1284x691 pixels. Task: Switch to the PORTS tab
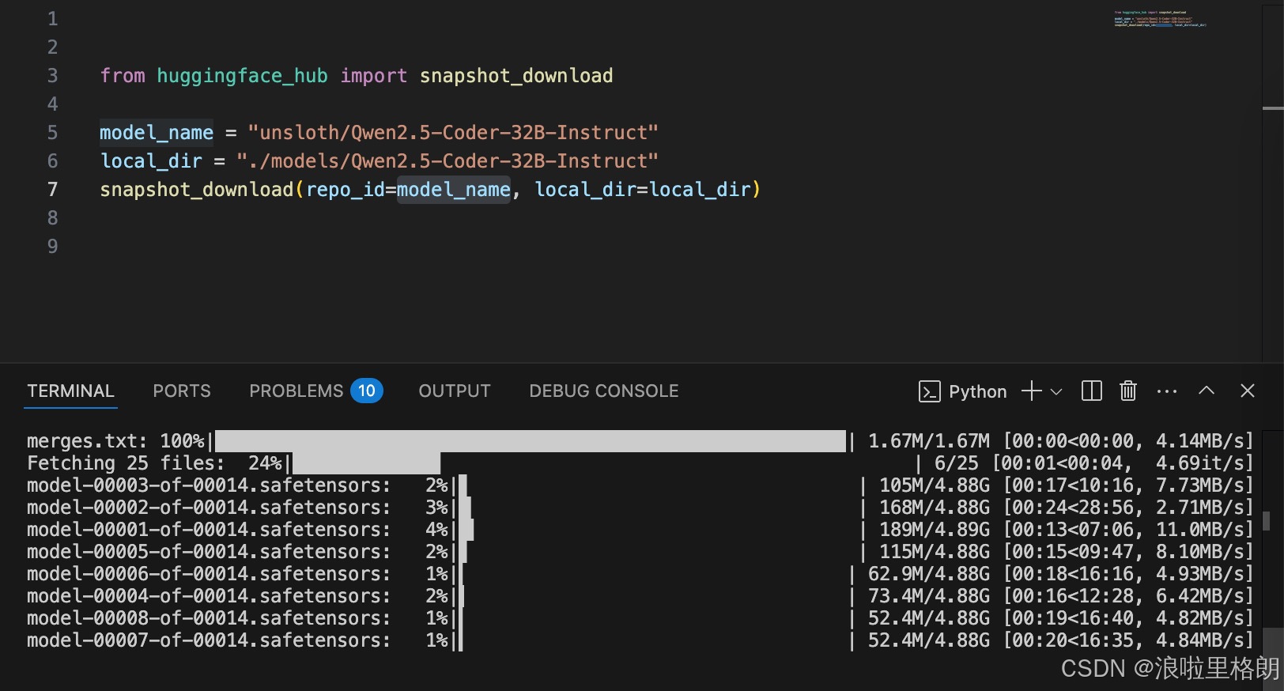(182, 391)
